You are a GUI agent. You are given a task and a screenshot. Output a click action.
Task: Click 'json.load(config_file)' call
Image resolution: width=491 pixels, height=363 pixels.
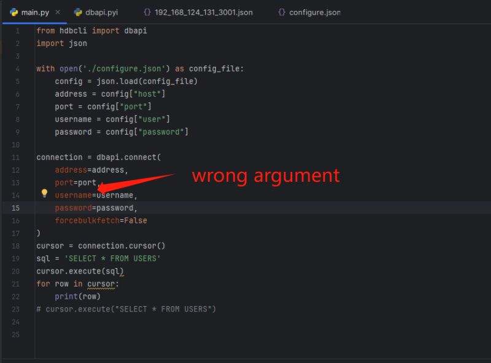tap(147, 81)
